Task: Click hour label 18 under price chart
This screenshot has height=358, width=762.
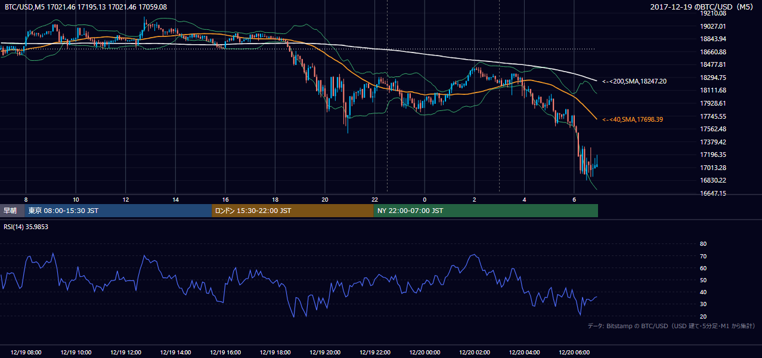Action: (275, 199)
